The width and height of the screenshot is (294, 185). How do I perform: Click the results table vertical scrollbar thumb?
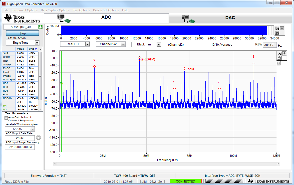point(40,76)
